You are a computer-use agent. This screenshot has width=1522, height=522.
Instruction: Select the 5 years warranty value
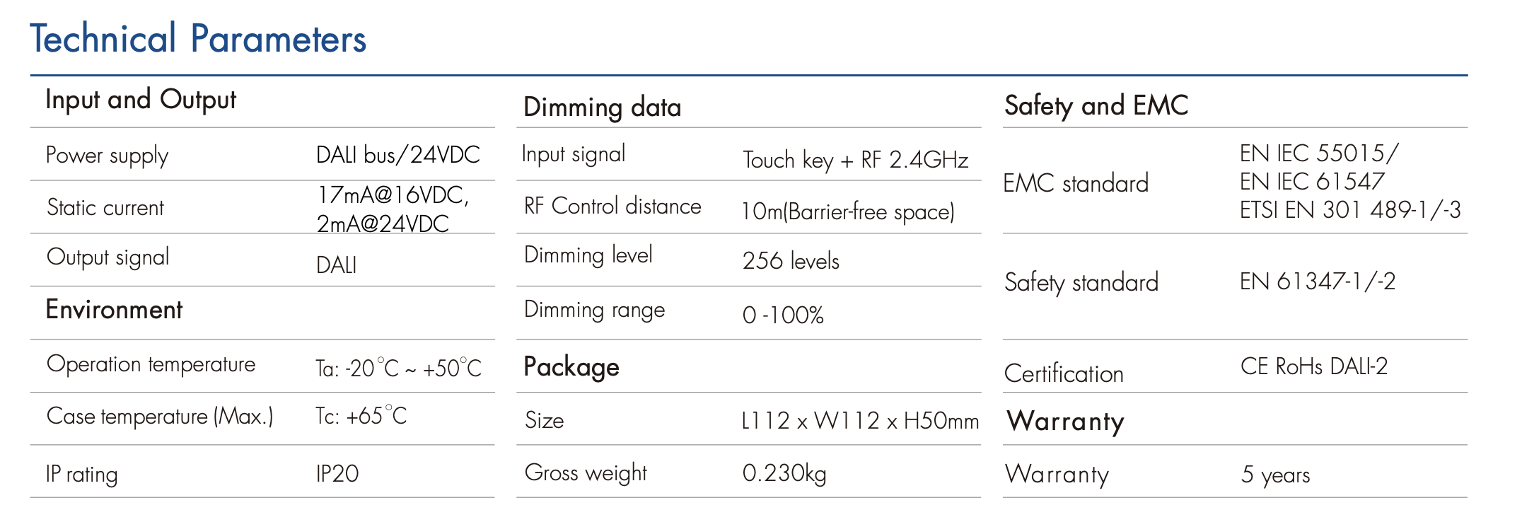pos(1275,475)
